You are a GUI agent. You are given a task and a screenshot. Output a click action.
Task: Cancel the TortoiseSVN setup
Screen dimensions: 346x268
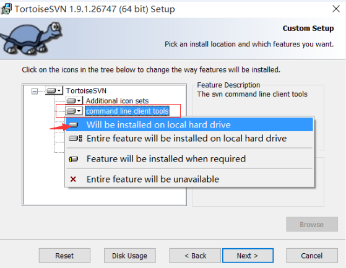(x=312, y=256)
